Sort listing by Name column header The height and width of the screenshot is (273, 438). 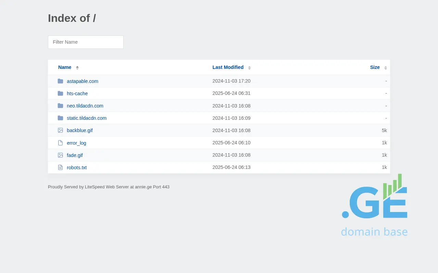[65, 67]
